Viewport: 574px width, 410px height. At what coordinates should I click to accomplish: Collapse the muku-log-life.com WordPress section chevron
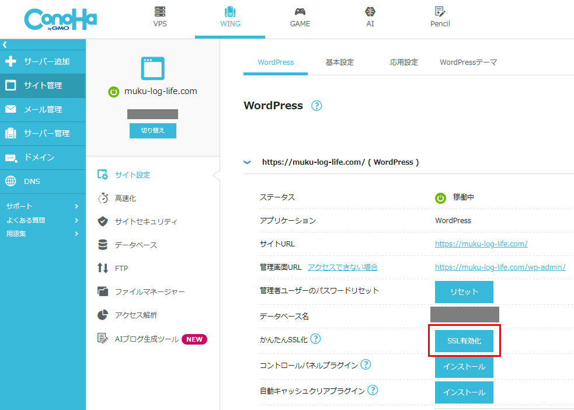246,162
